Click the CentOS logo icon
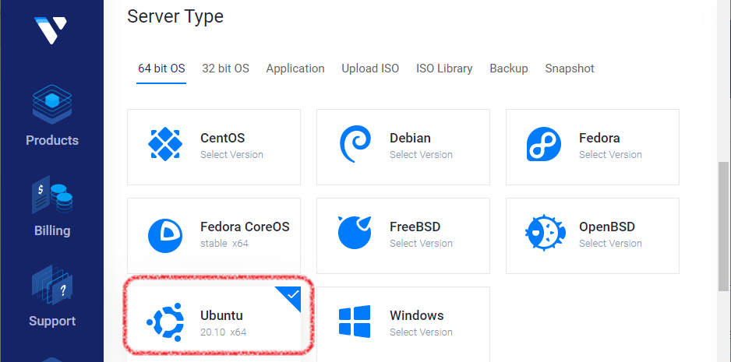The width and height of the screenshot is (731, 362). [165, 144]
